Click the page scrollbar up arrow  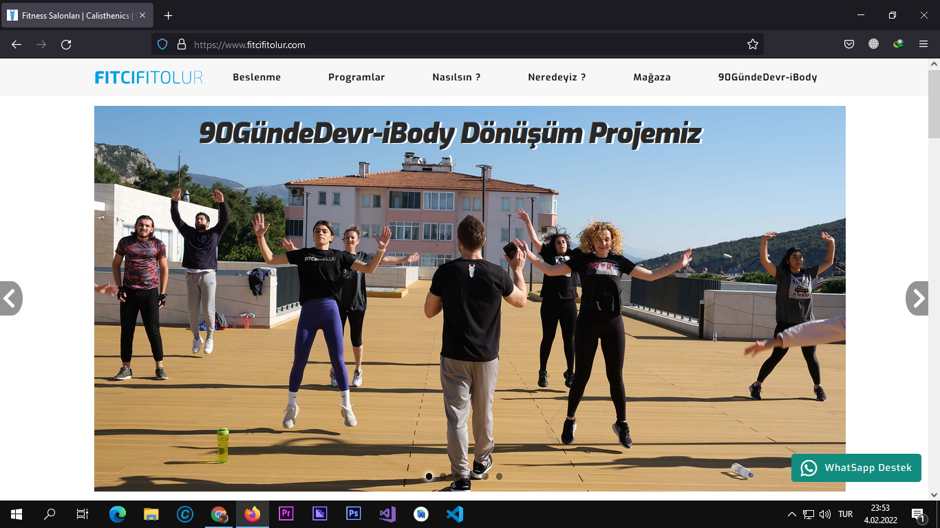pos(934,64)
